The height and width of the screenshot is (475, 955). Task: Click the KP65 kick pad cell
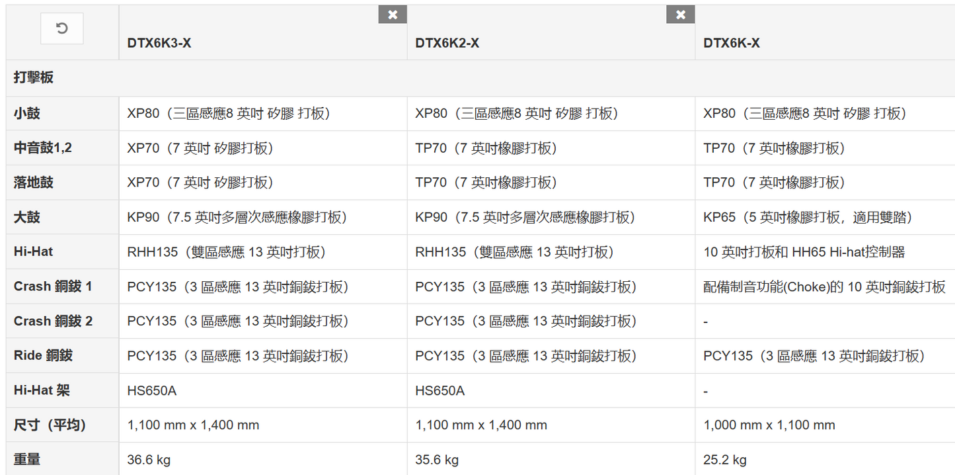808,217
